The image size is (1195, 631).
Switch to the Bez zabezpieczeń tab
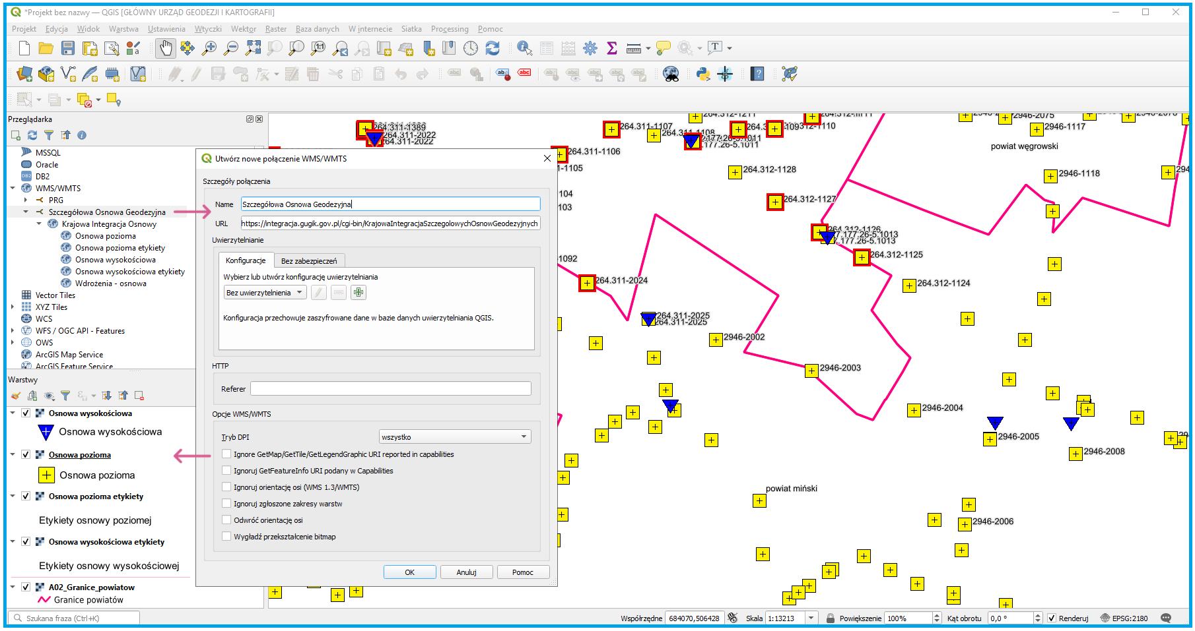(308, 260)
